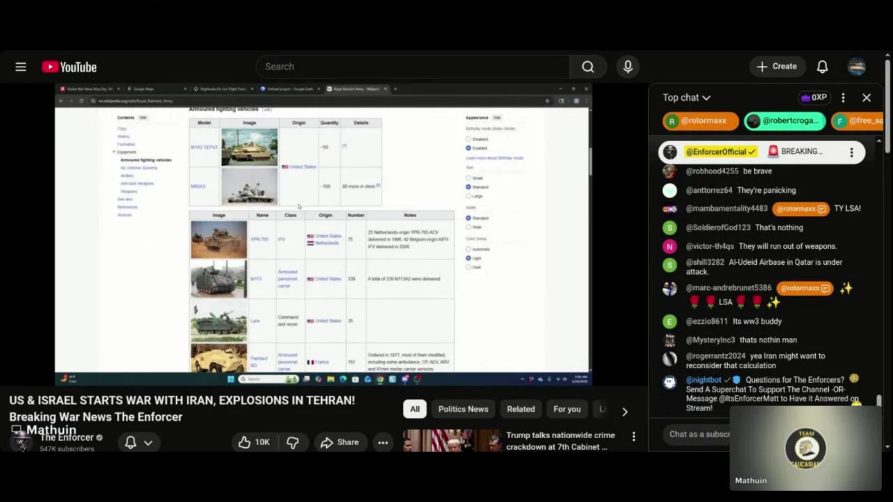Click the Windows taskbar search box

(x=269, y=379)
